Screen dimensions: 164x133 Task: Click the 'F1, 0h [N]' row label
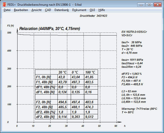(44, 77)
